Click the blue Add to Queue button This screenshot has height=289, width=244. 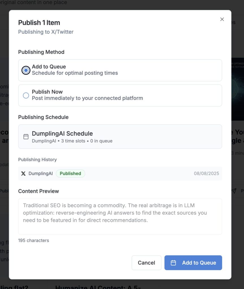tap(193, 263)
